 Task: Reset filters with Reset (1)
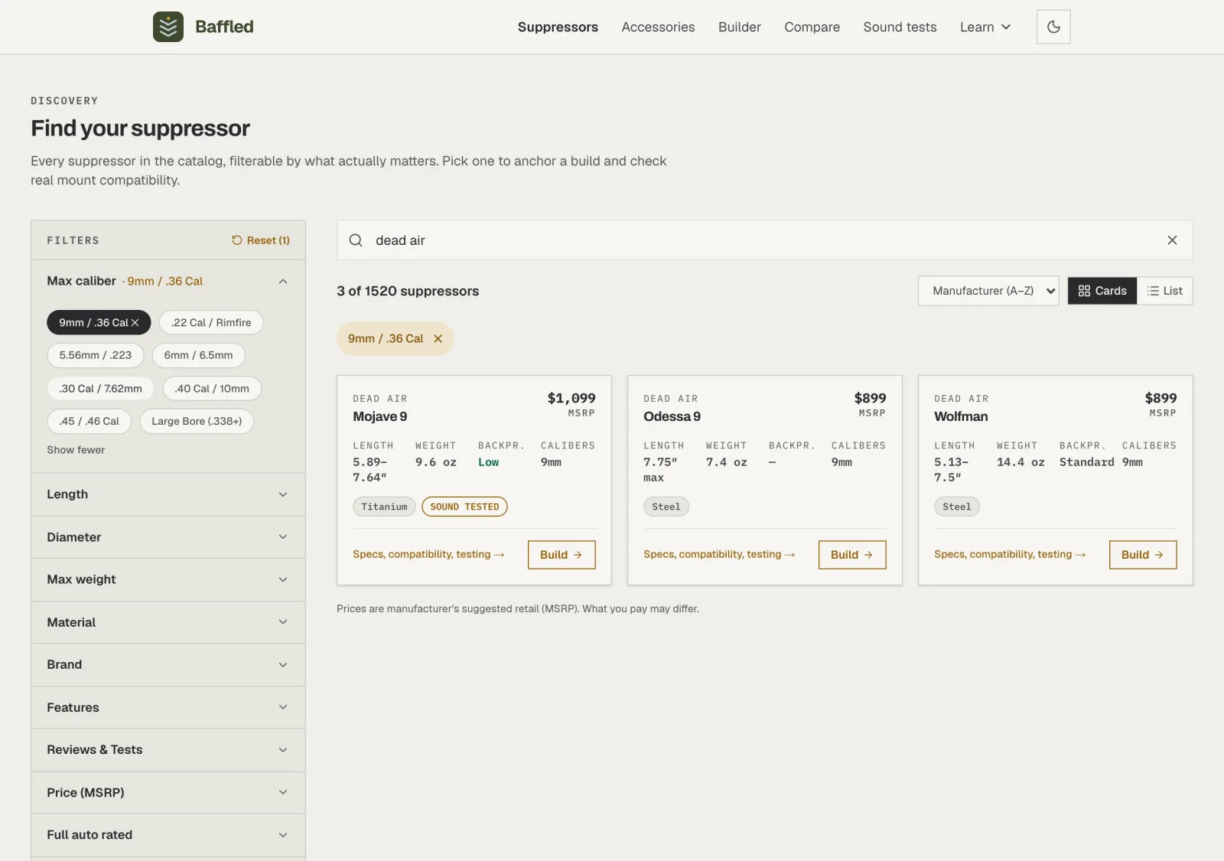click(261, 240)
